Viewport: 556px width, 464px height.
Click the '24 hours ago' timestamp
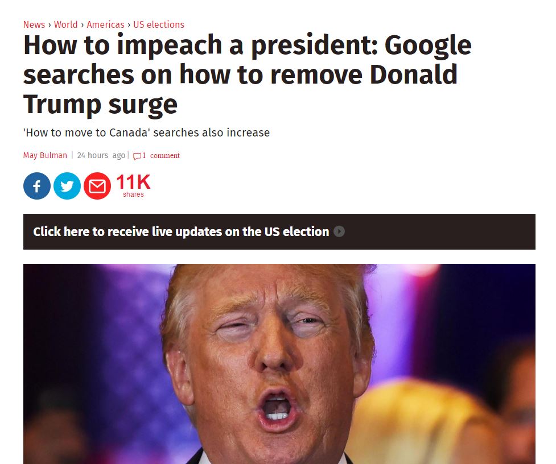tap(101, 155)
